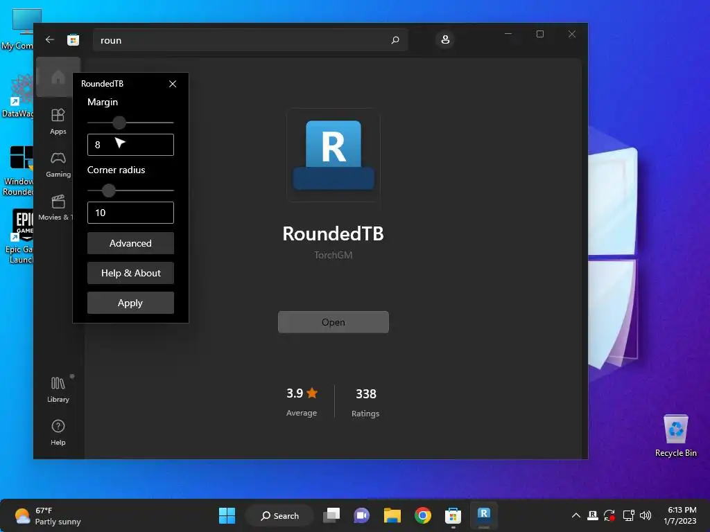Select the DataWagon desktop shortcut
Screen dimensions: 710x532
(x=18, y=96)
